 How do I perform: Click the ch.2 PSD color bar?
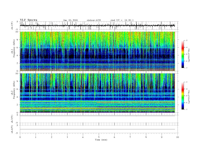pyautogui.click(x=183, y=96)
